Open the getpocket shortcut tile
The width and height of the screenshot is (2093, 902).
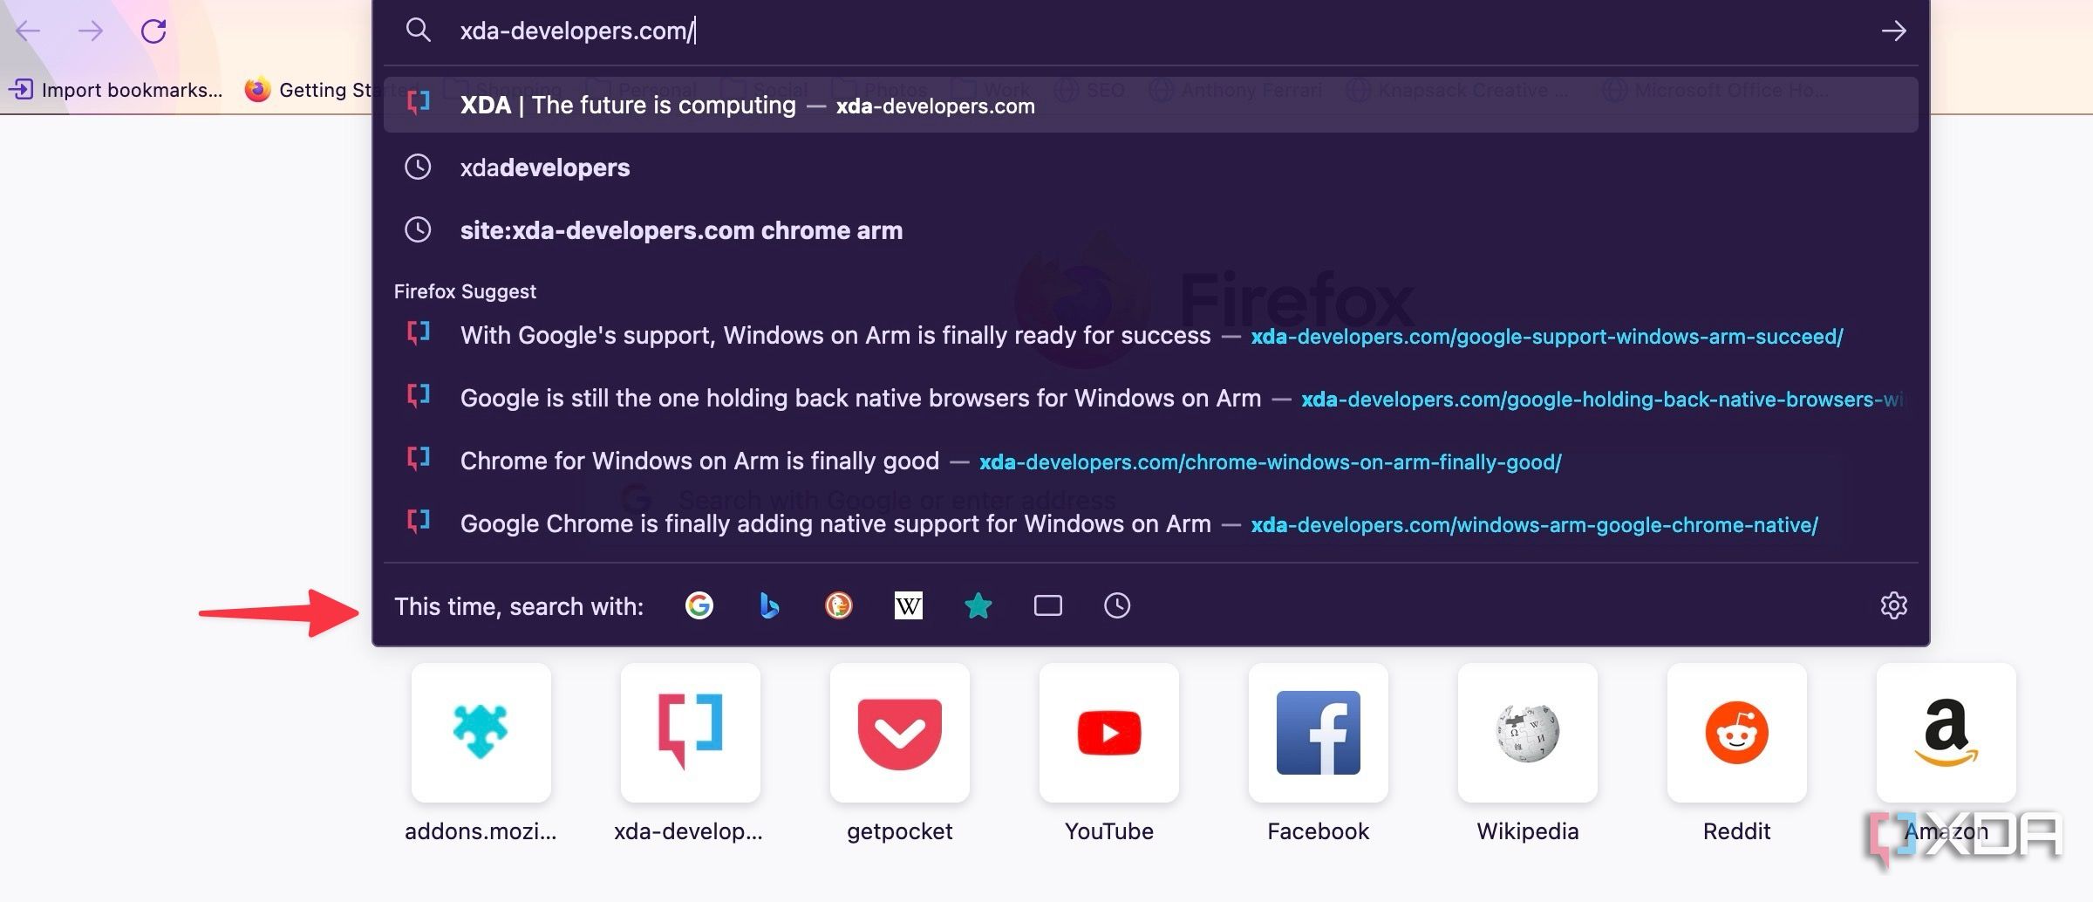(899, 733)
